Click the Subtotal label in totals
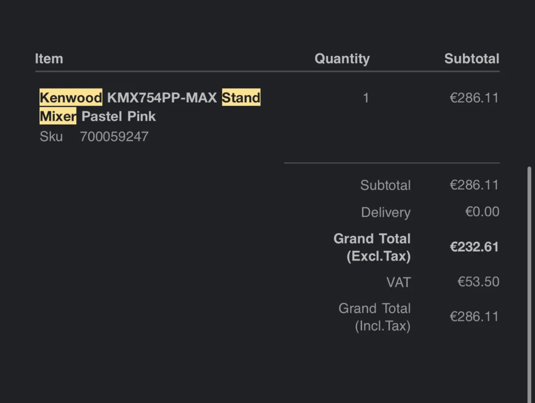The height and width of the screenshot is (403, 535). click(x=386, y=185)
